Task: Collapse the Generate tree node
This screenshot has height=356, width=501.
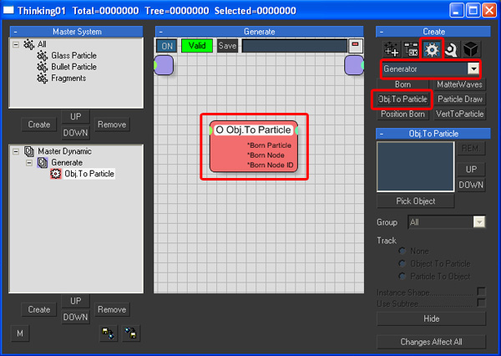Action: 29,162
